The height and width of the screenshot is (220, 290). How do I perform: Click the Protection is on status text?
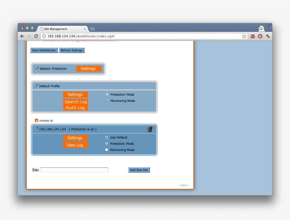pyautogui.click(x=82, y=129)
